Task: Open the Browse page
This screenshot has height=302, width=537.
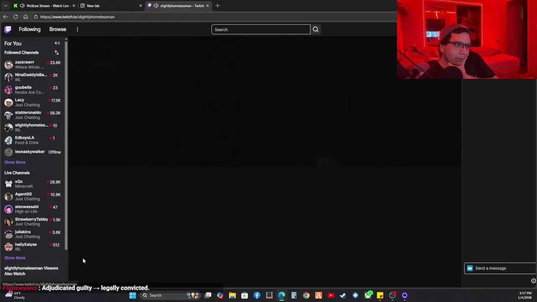Action: (x=57, y=29)
